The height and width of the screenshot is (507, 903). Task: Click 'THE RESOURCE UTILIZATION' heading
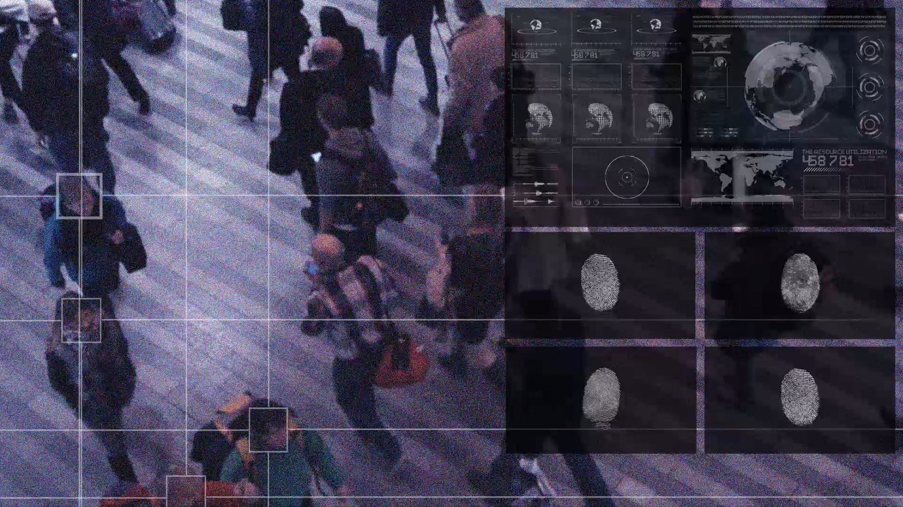tap(844, 152)
